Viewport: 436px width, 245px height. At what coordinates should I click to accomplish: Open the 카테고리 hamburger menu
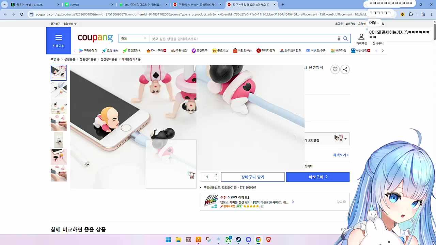click(59, 40)
